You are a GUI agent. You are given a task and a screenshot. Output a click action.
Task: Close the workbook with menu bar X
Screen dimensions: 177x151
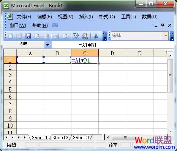click(170, 26)
